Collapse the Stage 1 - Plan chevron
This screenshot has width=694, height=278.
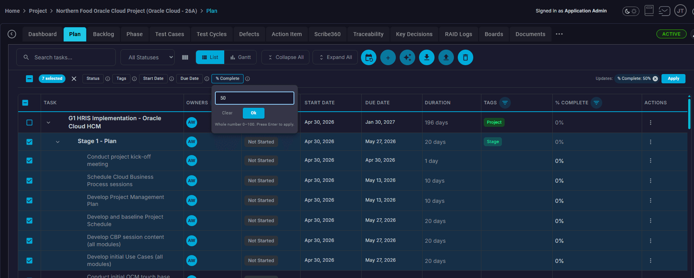click(58, 142)
